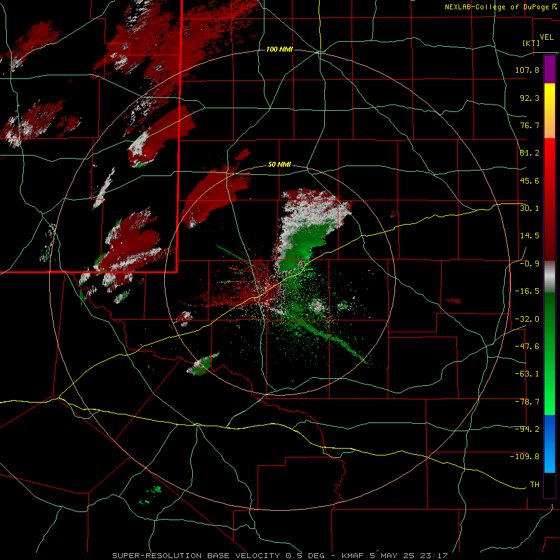The height and width of the screenshot is (560, 560).
Task: Pick the gray near-zero segment of the color scale
Action: 549,277
